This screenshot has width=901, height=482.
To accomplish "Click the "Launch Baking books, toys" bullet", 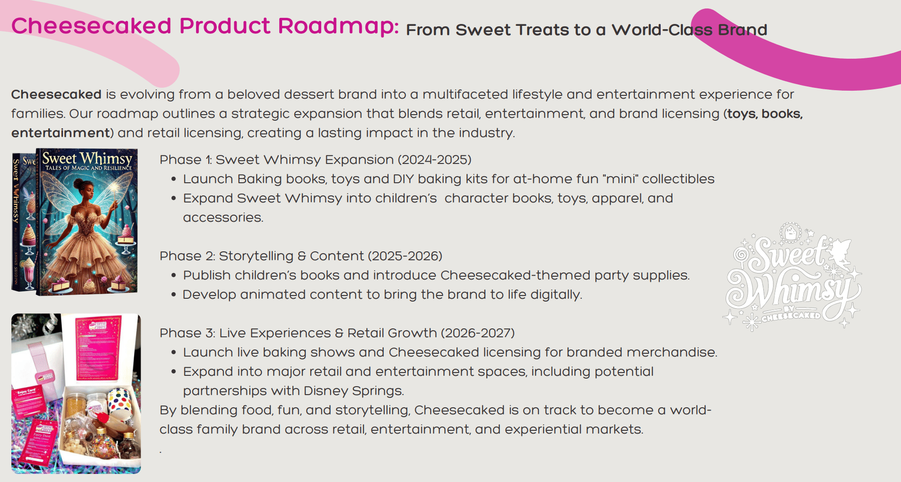I will 448,179.
